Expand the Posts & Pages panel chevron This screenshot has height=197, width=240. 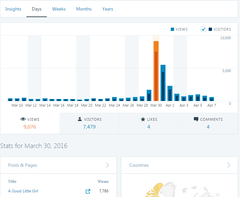[107, 165]
